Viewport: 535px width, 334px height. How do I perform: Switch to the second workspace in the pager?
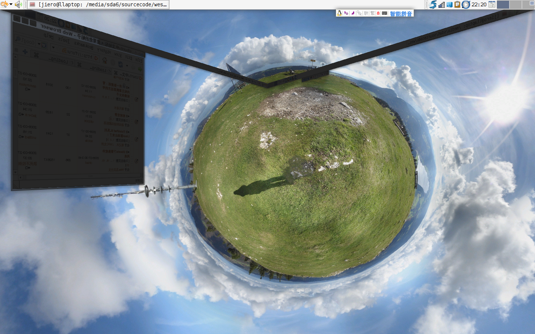point(515,4)
